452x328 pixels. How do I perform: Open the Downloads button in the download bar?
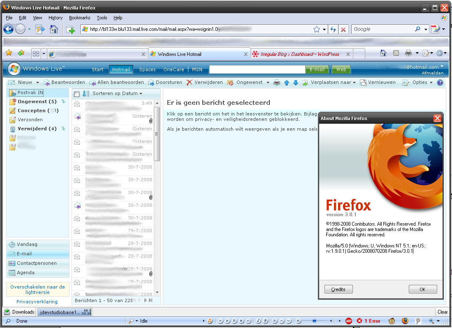point(19,312)
